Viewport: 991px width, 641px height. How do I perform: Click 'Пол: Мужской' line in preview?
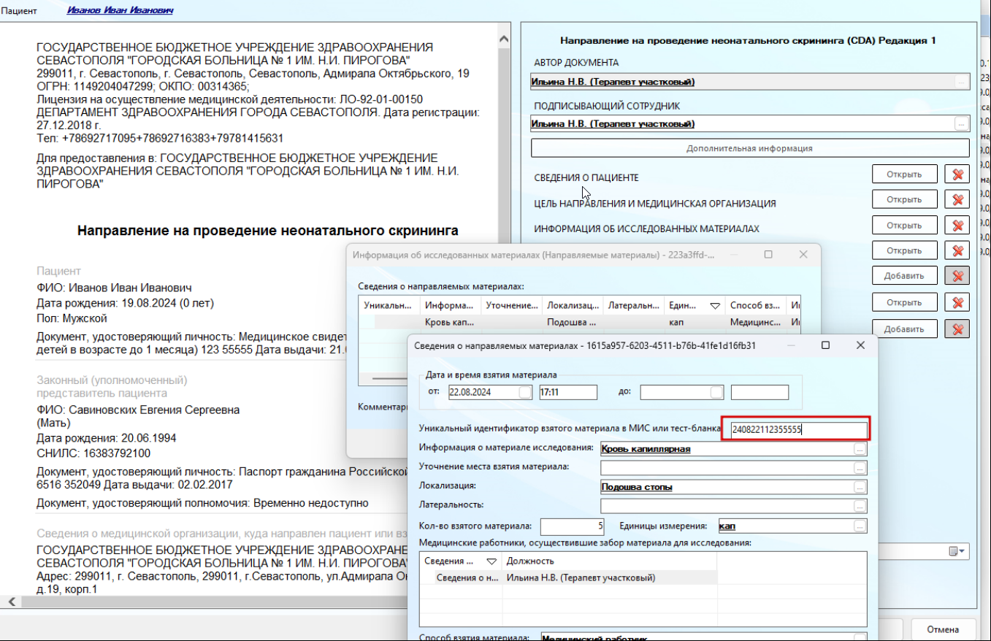tap(72, 318)
